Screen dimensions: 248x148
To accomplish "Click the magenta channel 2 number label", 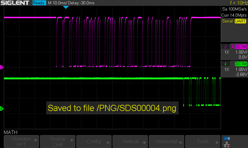I will pyautogui.click(x=225, y=47).
